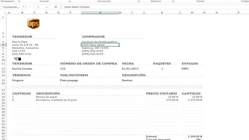Click the '275,00 €' unit price cell
Image resolution: width=249 pixels, height=140 pixels.
[172, 100]
